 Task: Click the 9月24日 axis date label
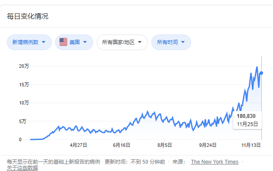pos(208,145)
